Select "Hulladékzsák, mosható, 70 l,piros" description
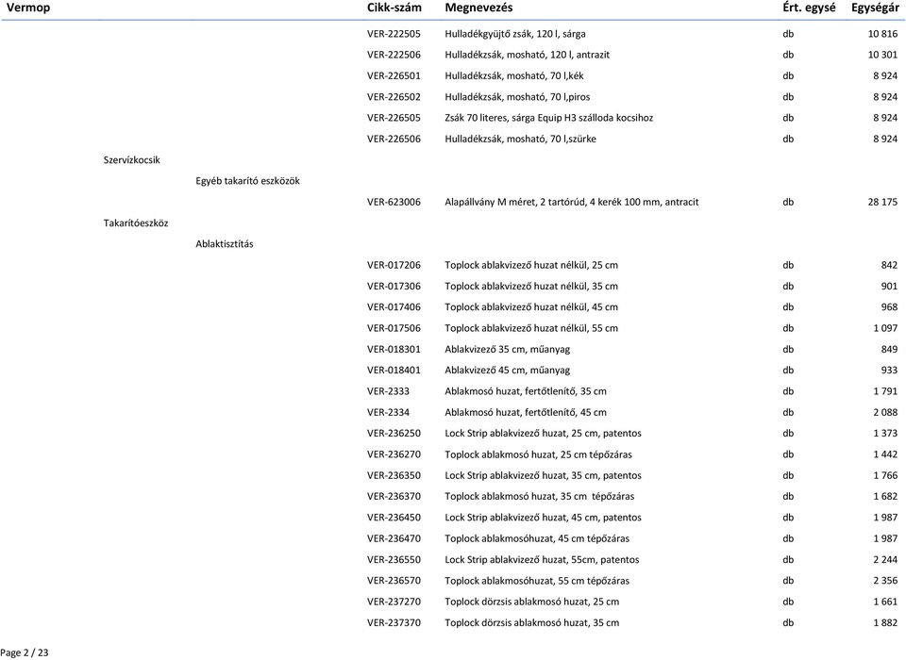Image resolution: width=906 pixels, height=660 pixels. pos(517,97)
